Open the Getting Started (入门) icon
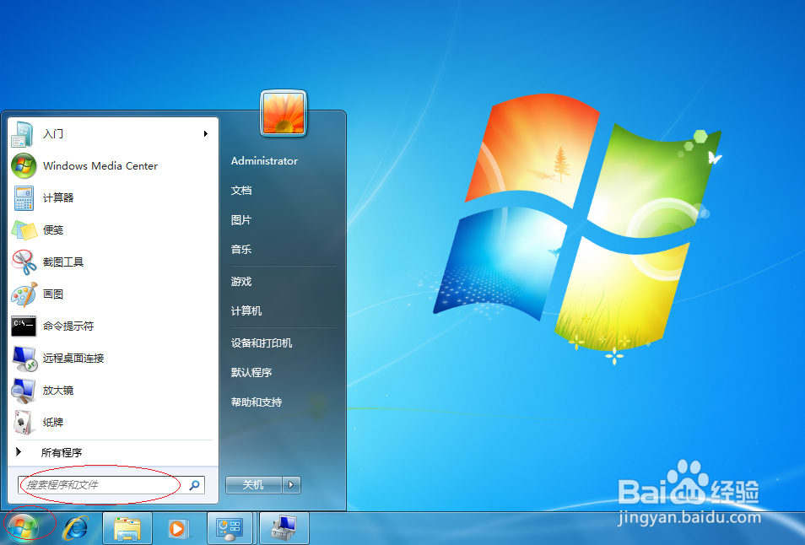The image size is (805, 545). click(x=23, y=134)
